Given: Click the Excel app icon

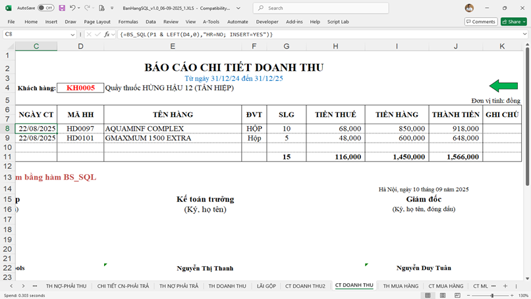Looking at the screenshot, I should click(9, 8).
